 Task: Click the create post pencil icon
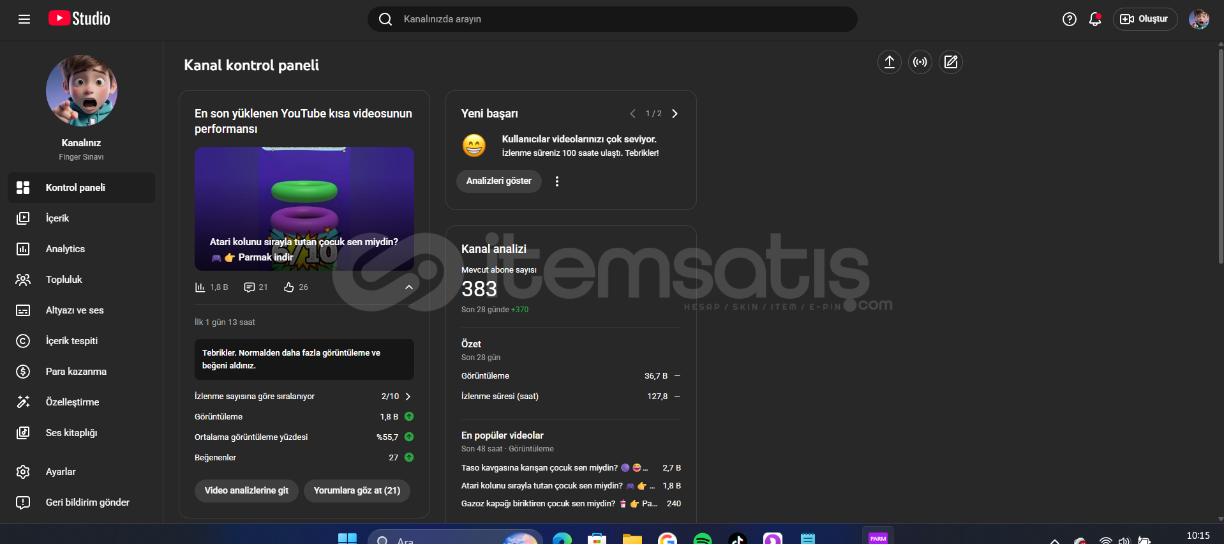point(950,62)
